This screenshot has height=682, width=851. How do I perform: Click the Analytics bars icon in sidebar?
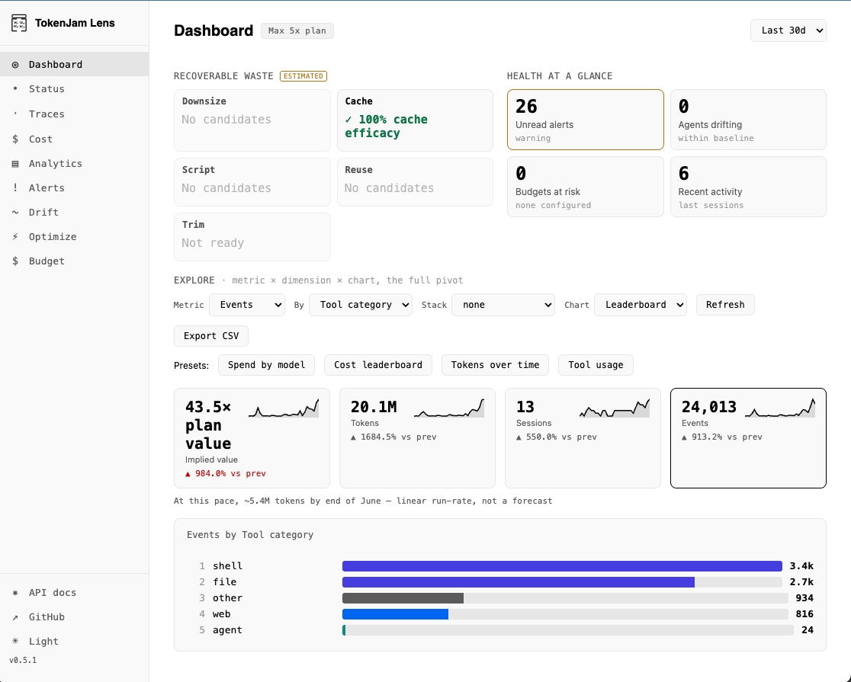point(15,163)
